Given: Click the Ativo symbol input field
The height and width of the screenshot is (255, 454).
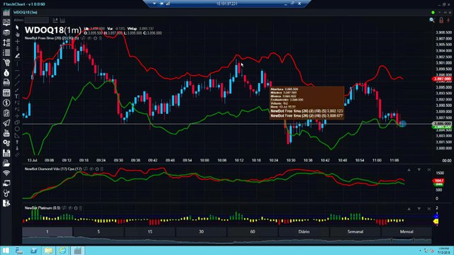Looking at the screenshot, I should point(36,20).
